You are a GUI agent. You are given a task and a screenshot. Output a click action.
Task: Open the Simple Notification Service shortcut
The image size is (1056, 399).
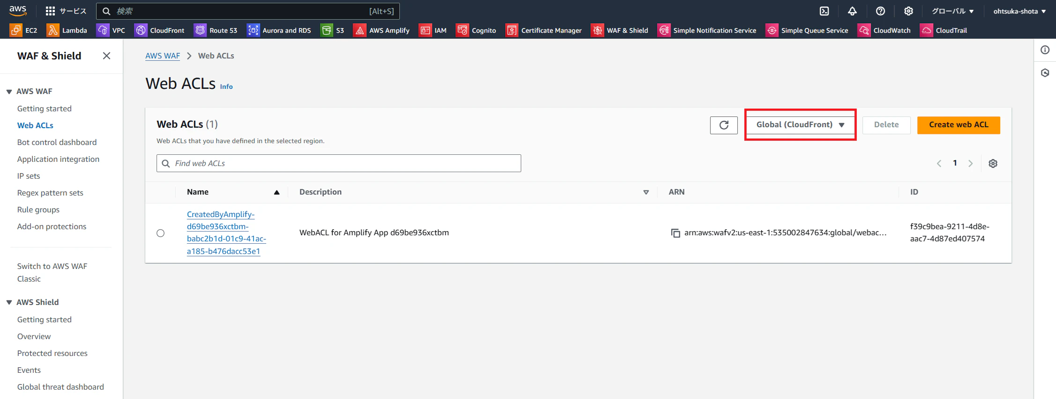pyautogui.click(x=707, y=30)
